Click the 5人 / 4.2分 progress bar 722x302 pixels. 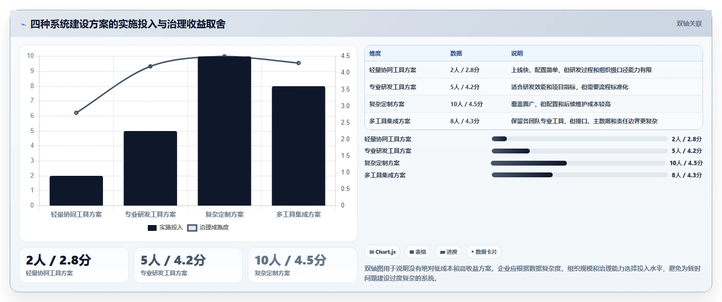tap(580, 151)
